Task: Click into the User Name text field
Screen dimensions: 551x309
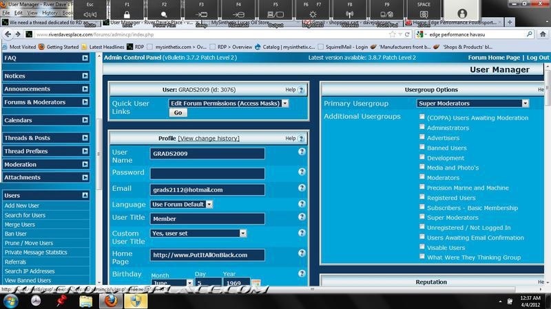Action: (207, 154)
